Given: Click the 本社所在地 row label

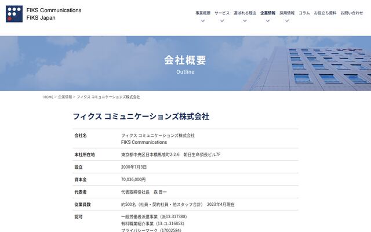Looking at the screenshot, I should [x=85, y=155].
